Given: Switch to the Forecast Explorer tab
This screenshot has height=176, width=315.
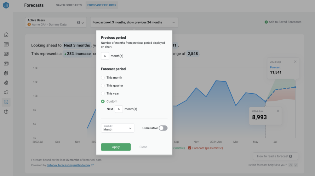Looking at the screenshot, I should [102, 5].
